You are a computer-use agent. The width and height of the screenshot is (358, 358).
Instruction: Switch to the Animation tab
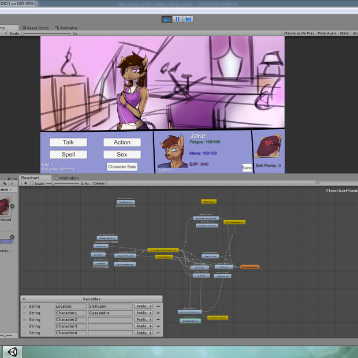[67, 178]
